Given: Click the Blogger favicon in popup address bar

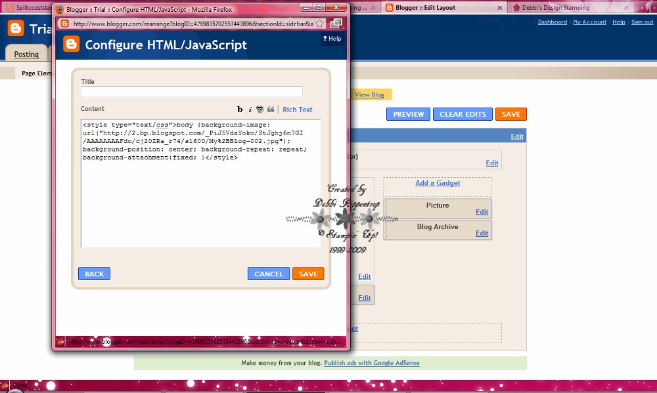Looking at the screenshot, I should pos(64,24).
